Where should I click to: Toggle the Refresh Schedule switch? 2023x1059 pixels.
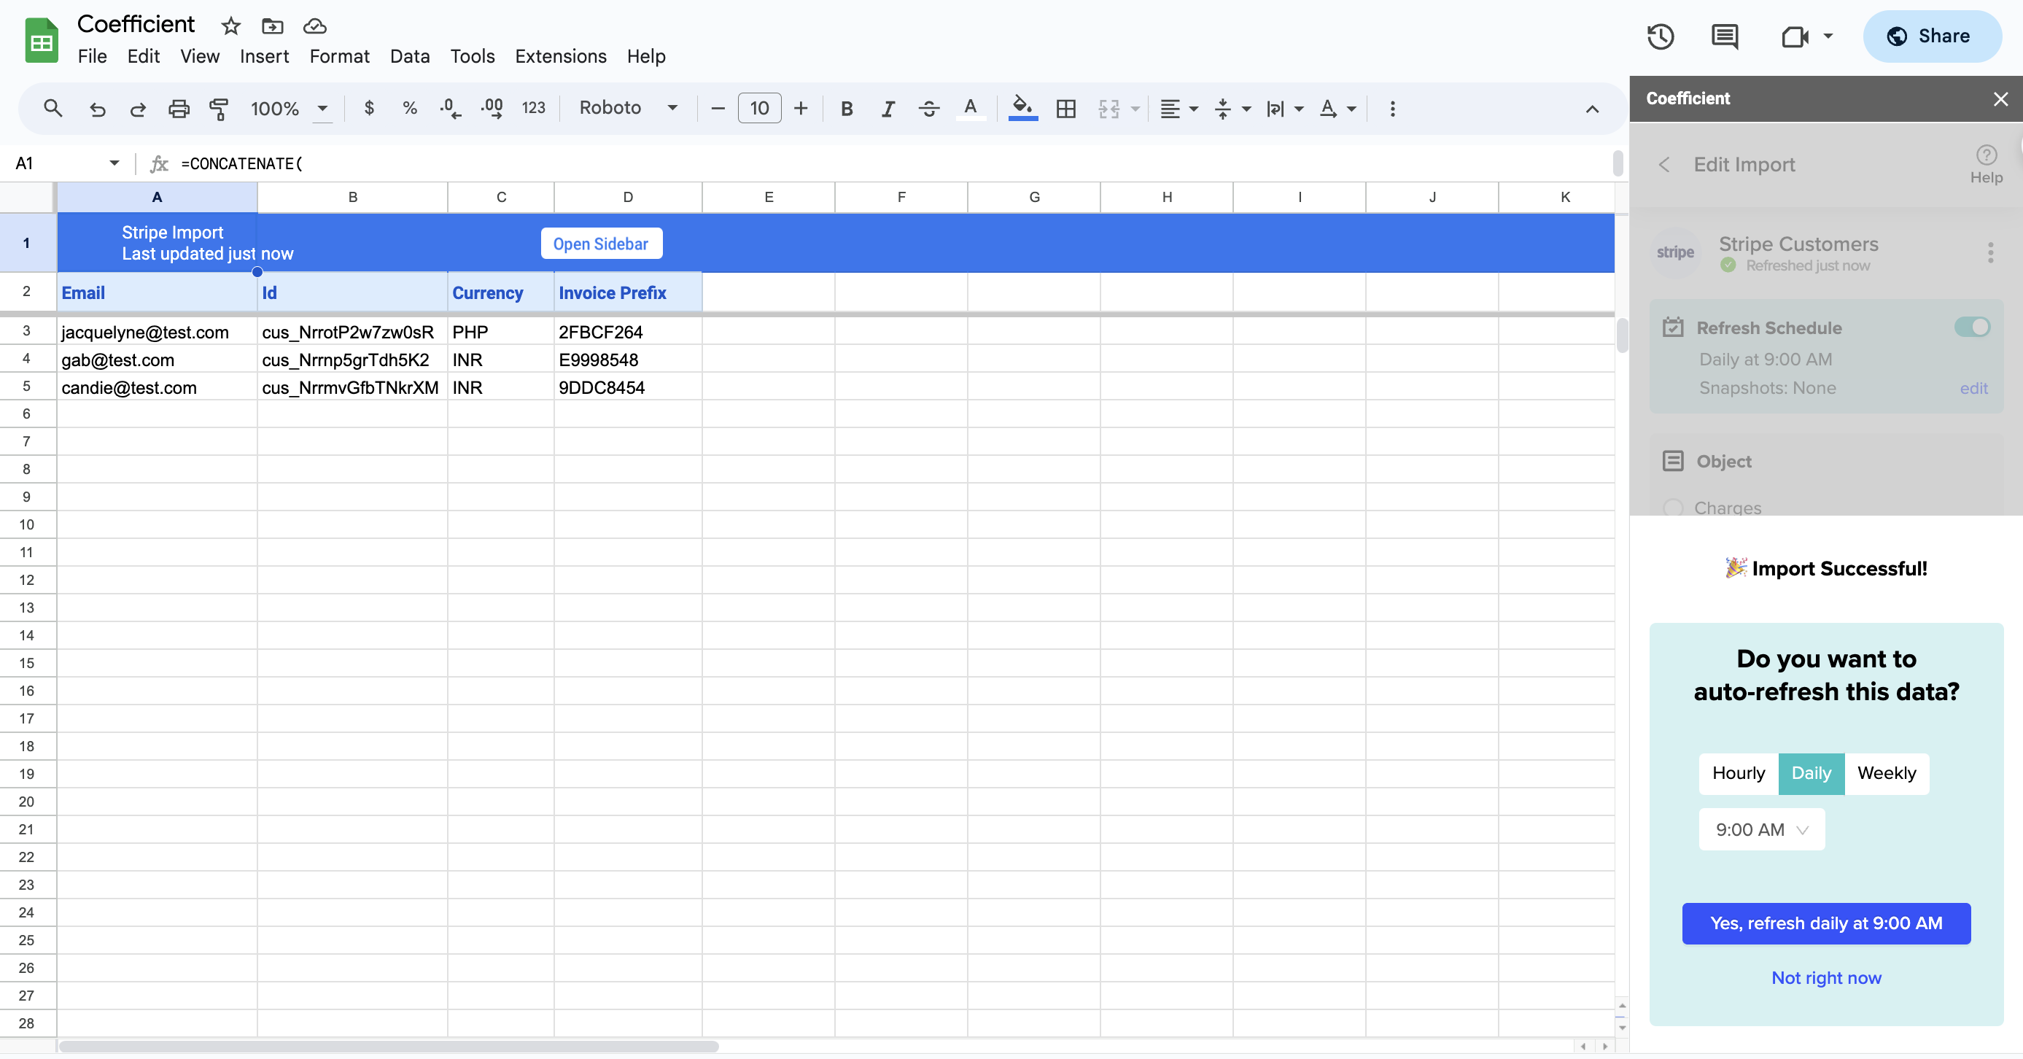[1972, 327]
